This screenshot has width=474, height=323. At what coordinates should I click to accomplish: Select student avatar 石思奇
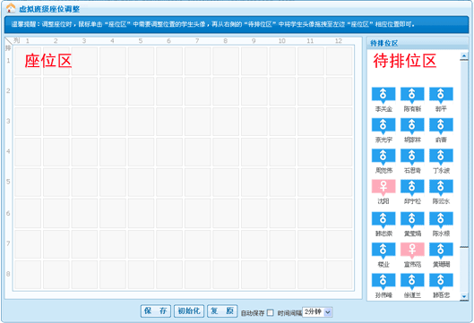click(412, 156)
